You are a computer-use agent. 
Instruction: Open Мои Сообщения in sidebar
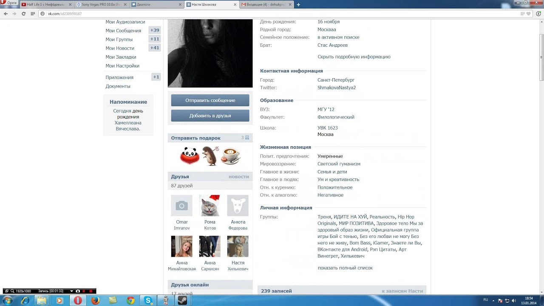tap(123, 31)
